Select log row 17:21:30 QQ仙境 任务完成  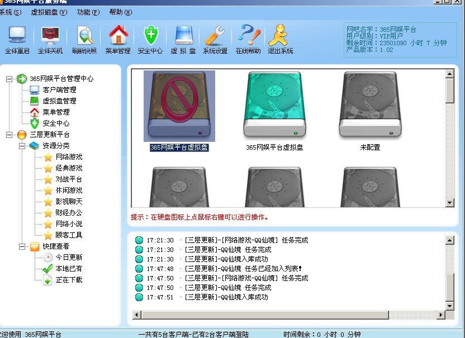click(x=203, y=250)
